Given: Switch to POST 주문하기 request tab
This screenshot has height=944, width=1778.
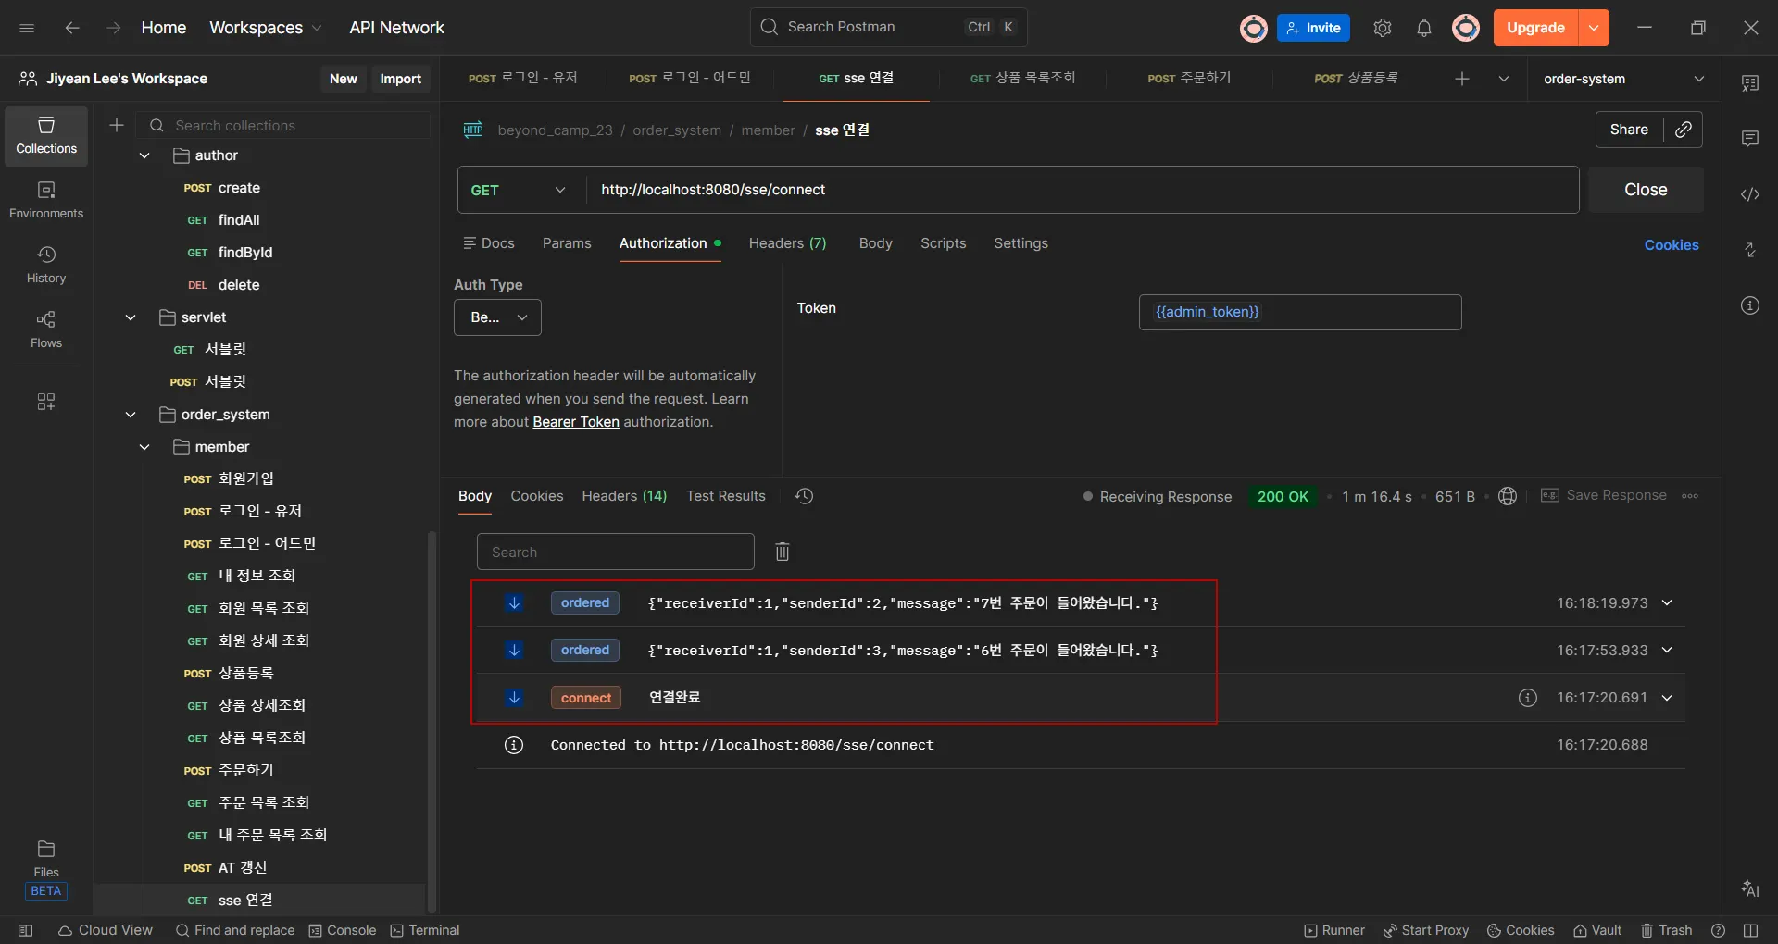Looking at the screenshot, I should point(1189,78).
